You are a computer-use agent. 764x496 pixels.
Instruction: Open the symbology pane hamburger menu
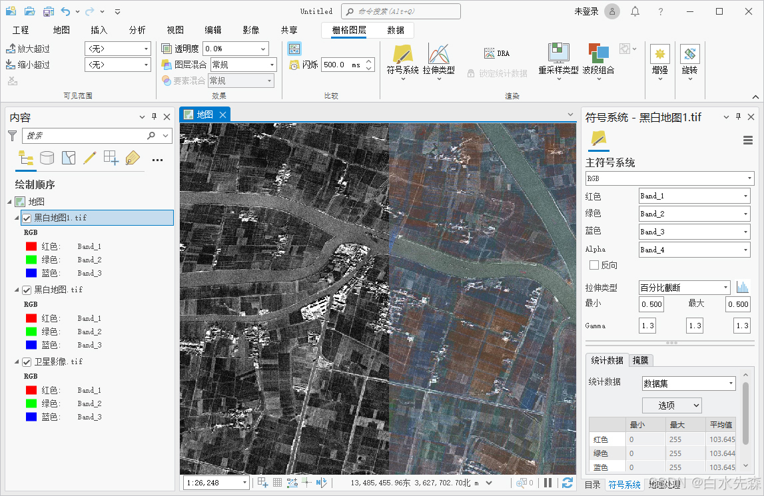point(748,140)
